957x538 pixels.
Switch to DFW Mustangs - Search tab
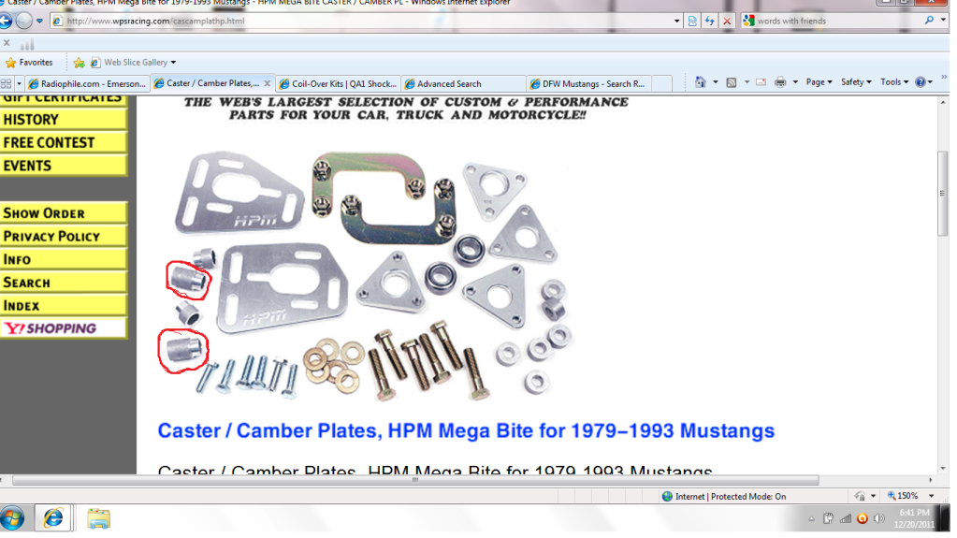[589, 83]
